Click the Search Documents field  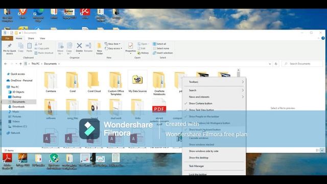pos(302,64)
